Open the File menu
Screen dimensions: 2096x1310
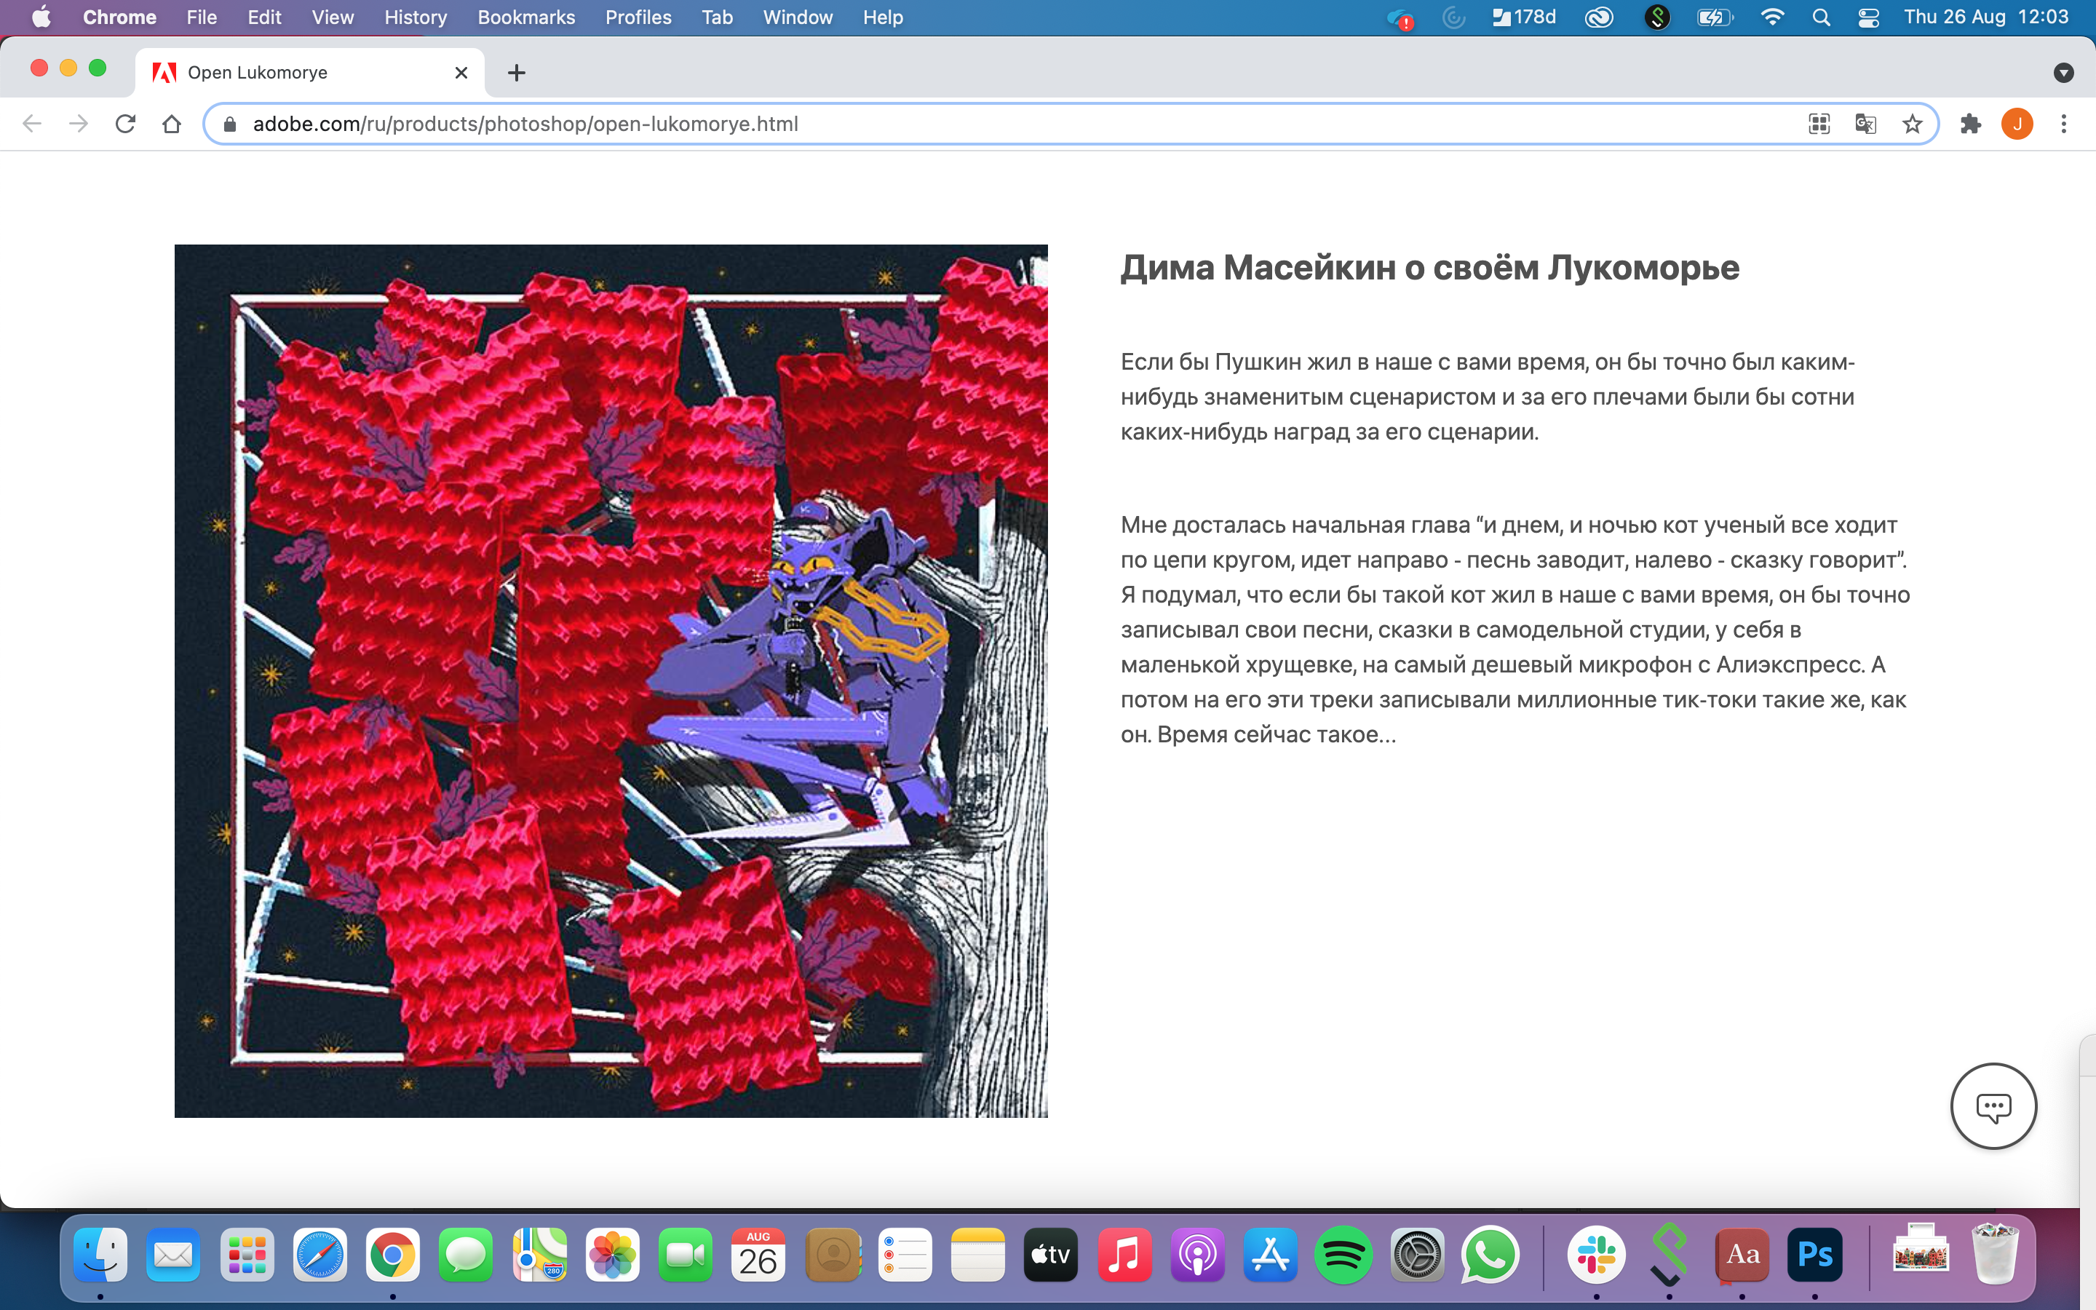[x=202, y=17]
